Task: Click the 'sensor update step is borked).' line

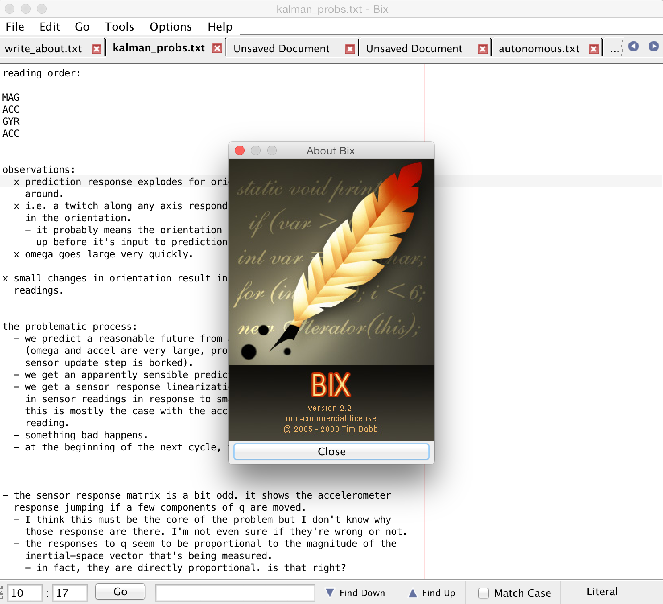Action: 109,363
